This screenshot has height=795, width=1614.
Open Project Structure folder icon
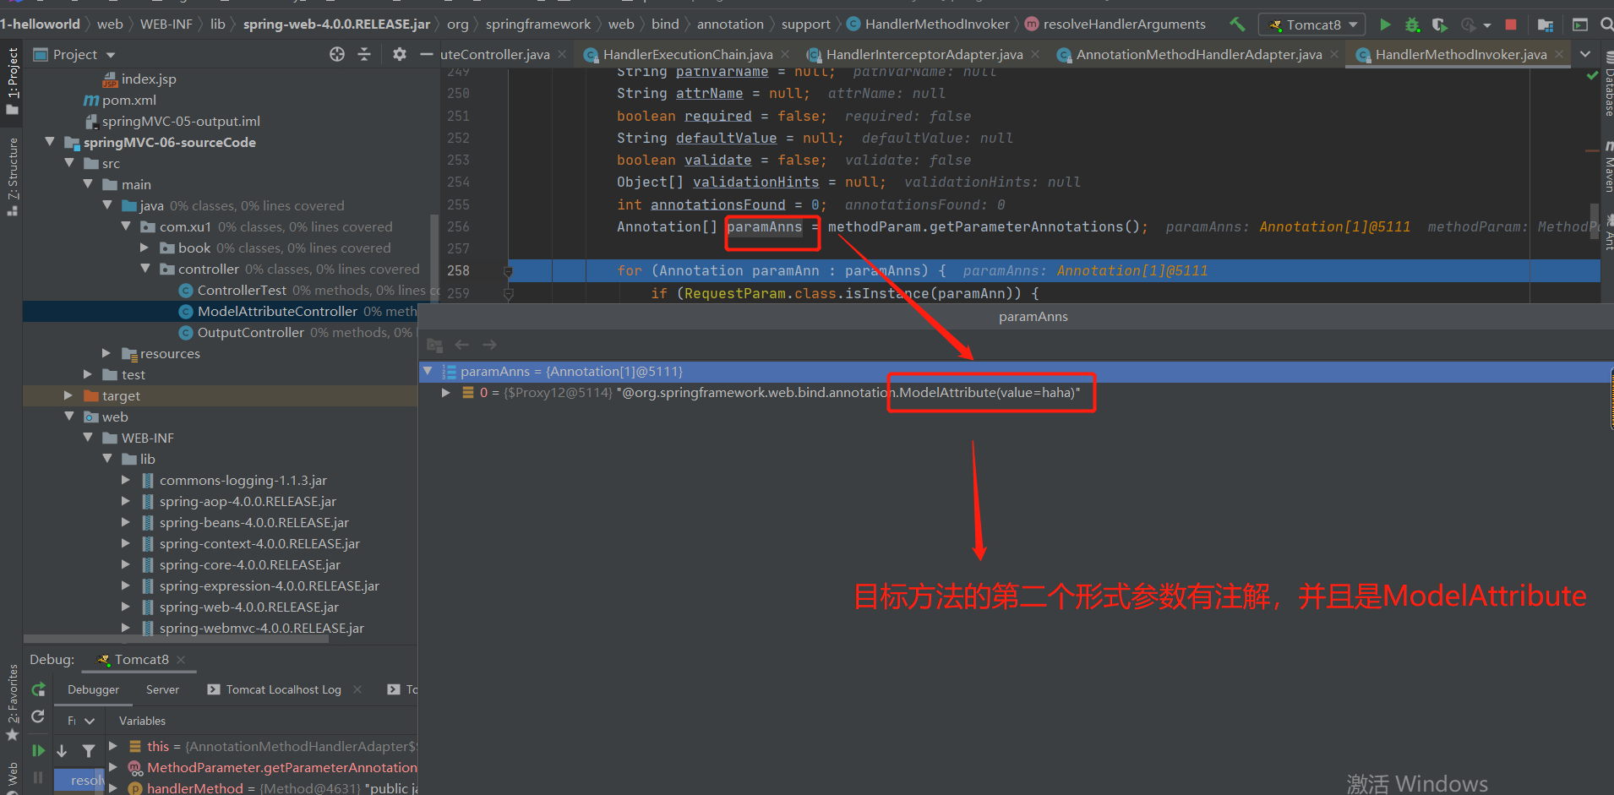tap(1545, 25)
